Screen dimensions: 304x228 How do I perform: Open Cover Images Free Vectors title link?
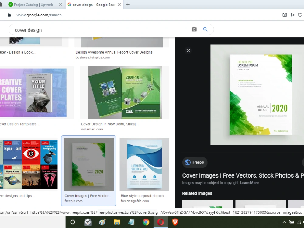click(243, 175)
